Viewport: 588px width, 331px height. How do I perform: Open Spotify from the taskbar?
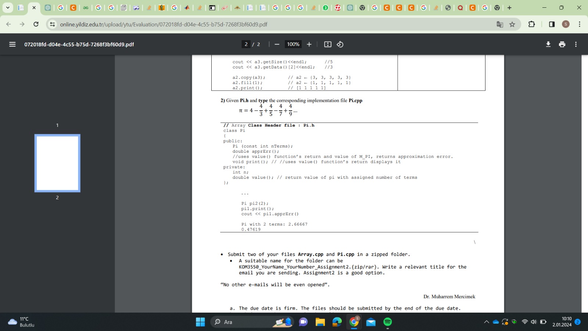pos(387,322)
